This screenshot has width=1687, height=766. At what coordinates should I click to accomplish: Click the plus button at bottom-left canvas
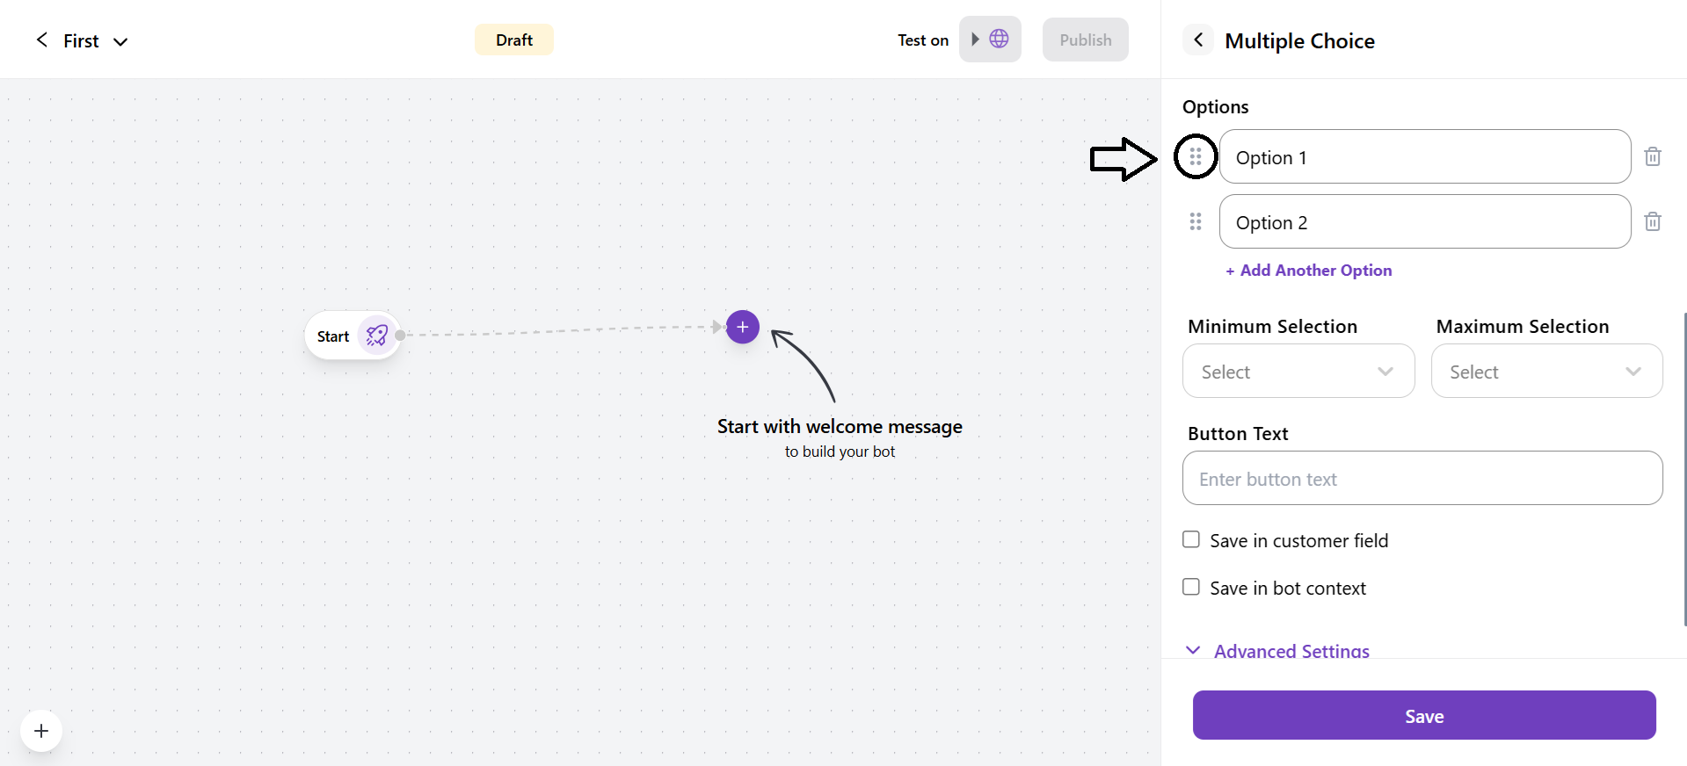(41, 731)
